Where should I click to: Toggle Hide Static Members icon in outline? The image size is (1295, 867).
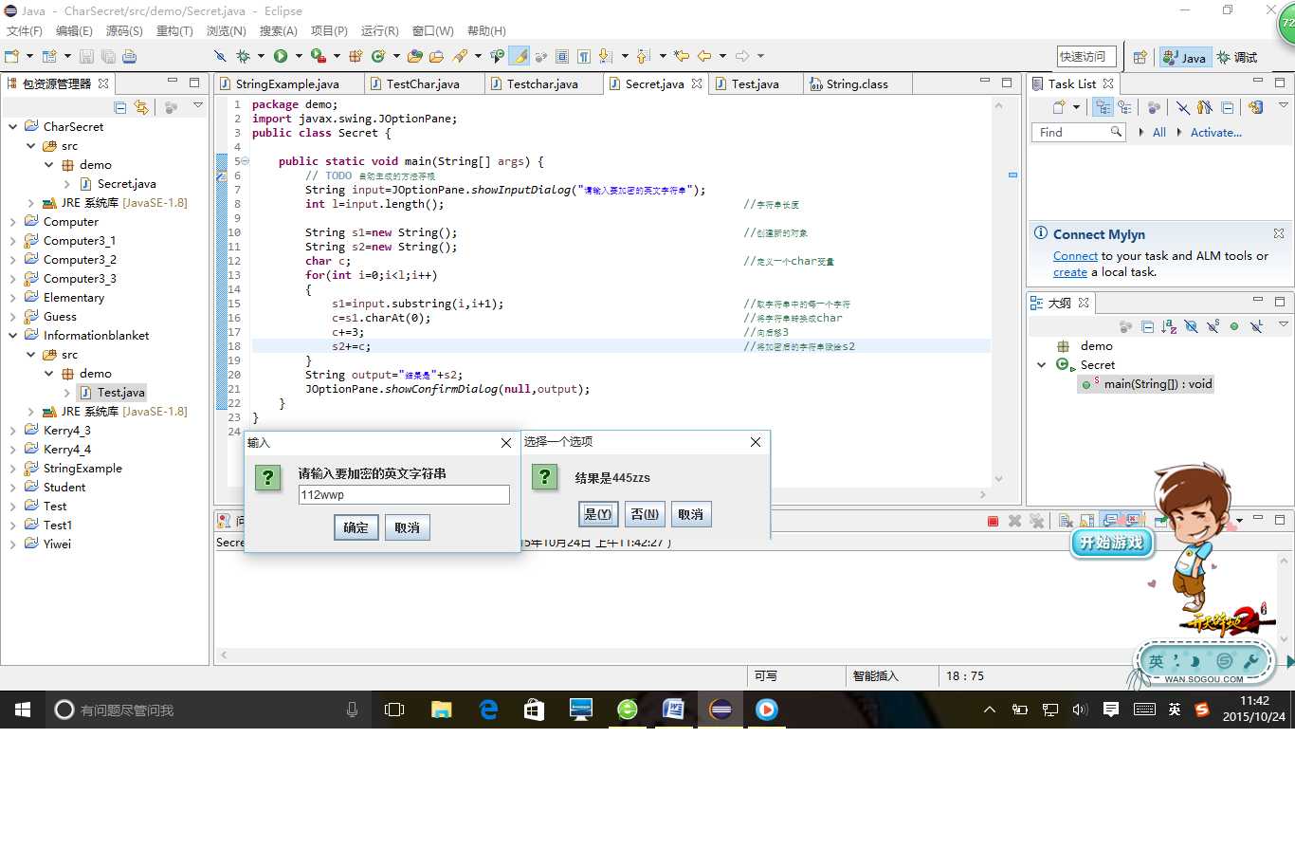click(x=1213, y=326)
